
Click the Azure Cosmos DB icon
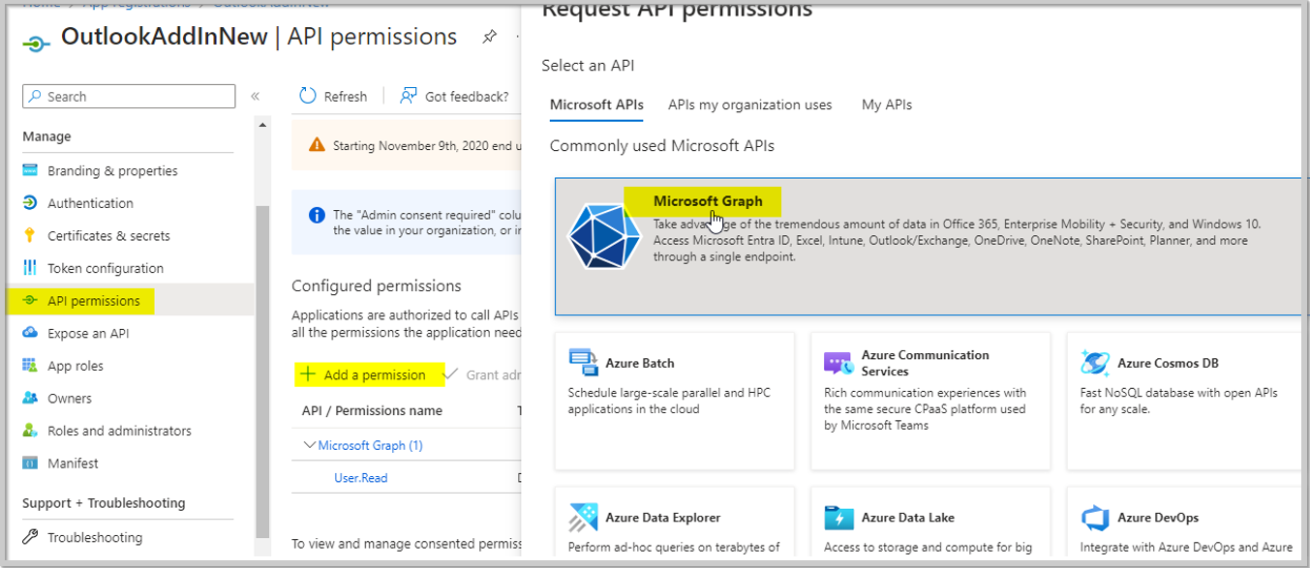pyautogui.click(x=1095, y=363)
